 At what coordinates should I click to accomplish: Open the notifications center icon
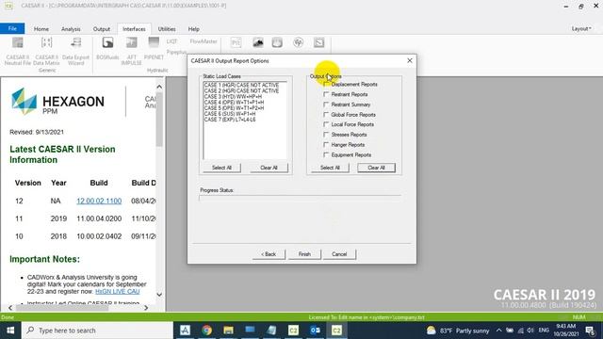coord(590,331)
